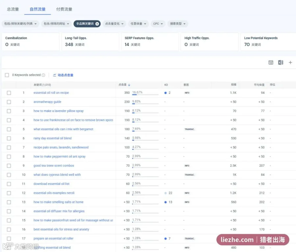This screenshot has height=252, width=296.
Task: Remove the 非品牌关键词 filter via X icon
Action: pos(97,24)
